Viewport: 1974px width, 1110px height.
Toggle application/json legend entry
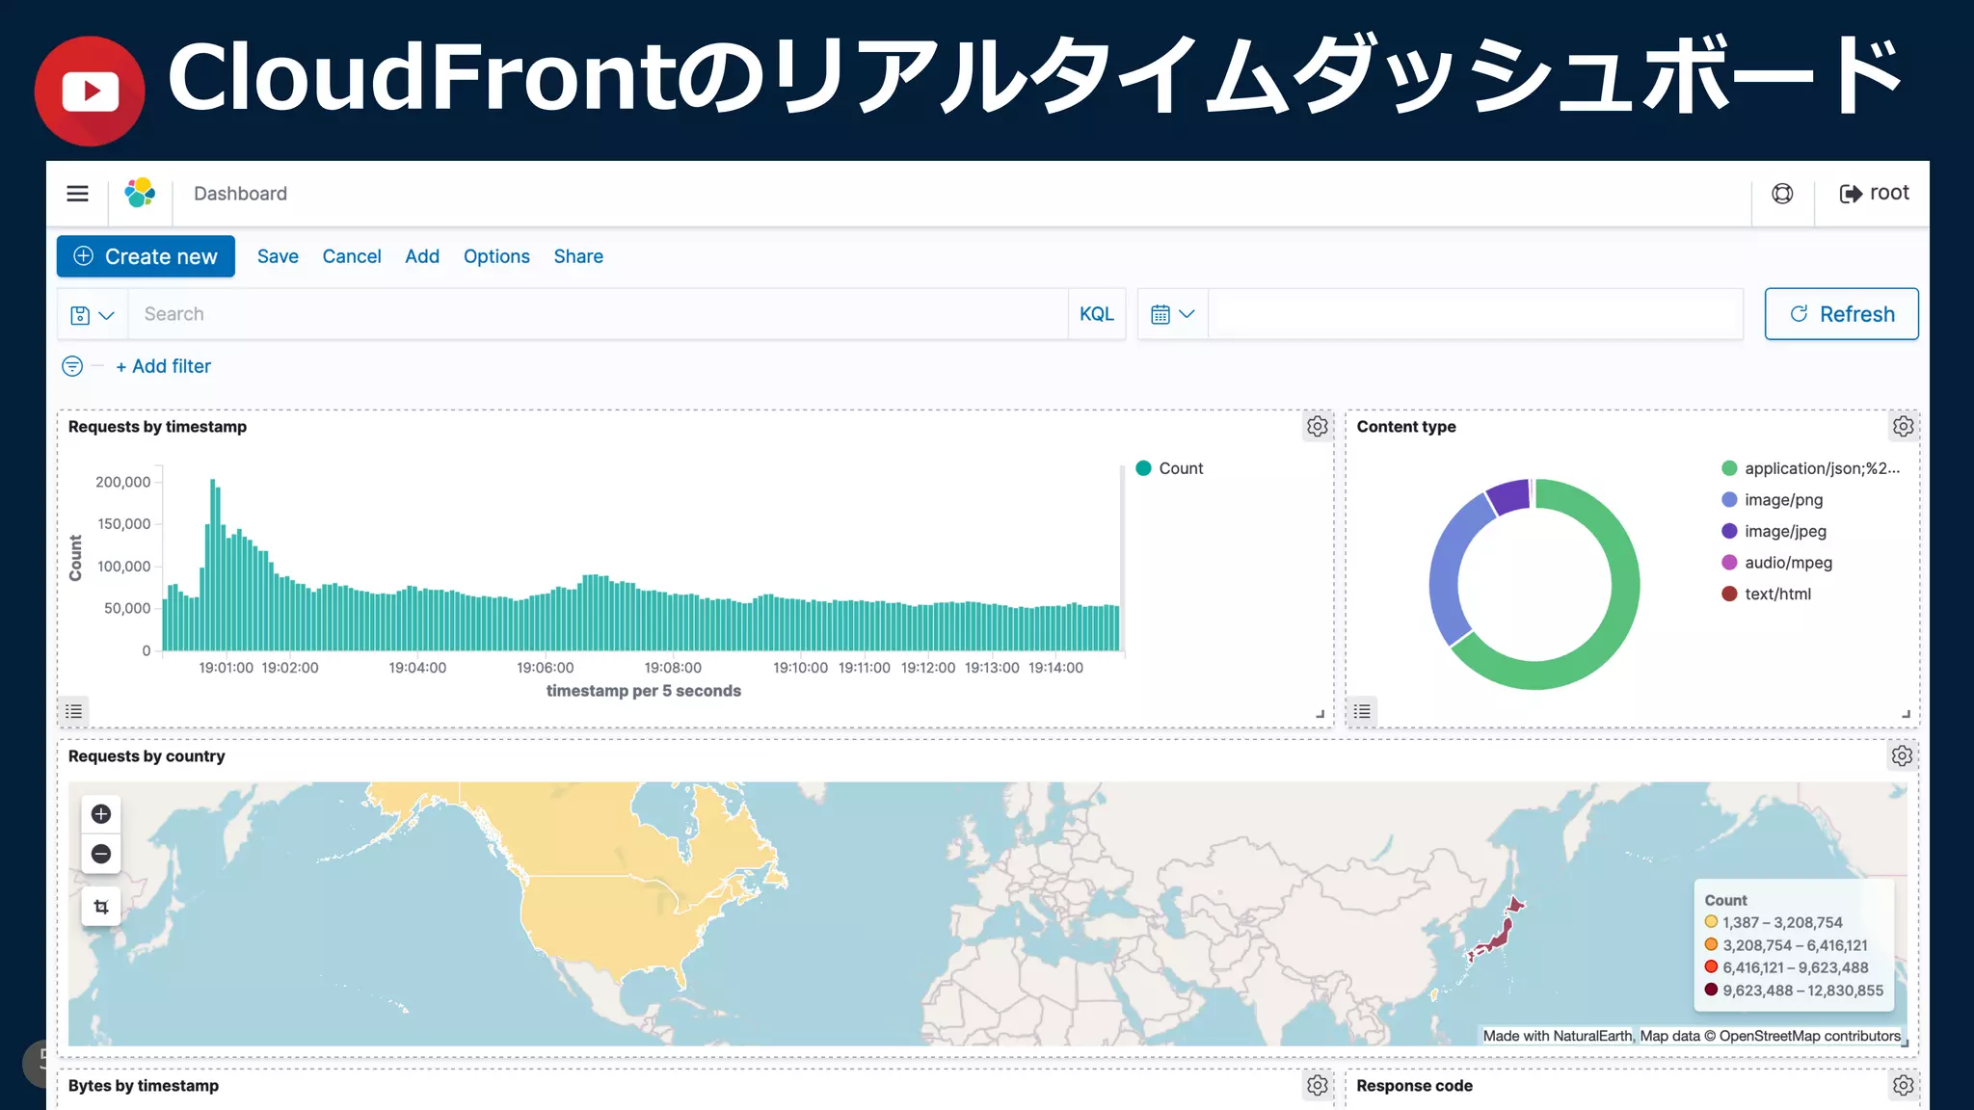pyautogui.click(x=1810, y=468)
